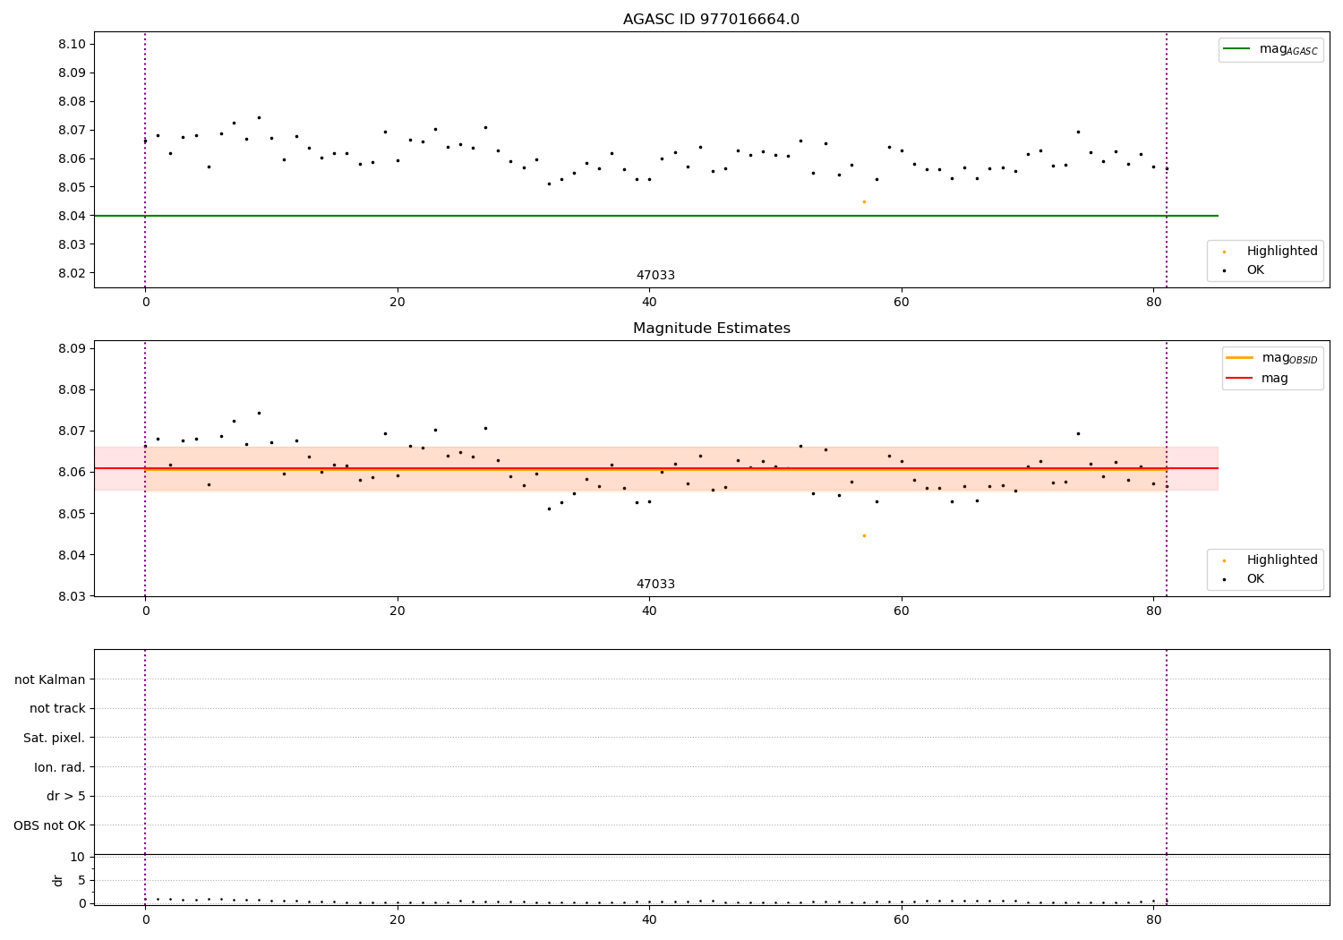Click the 8.10 y-axis tick label
This screenshot has width=1343, height=940.
70,44
